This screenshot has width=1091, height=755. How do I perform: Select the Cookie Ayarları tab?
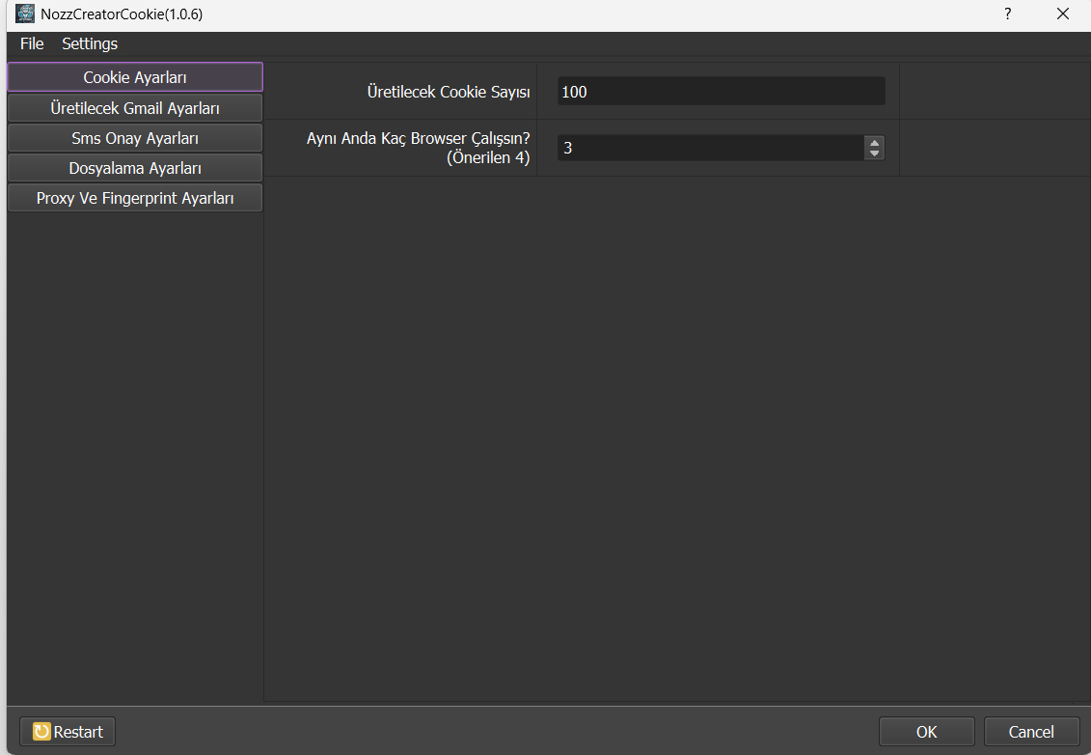pyautogui.click(x=135, y=77)
